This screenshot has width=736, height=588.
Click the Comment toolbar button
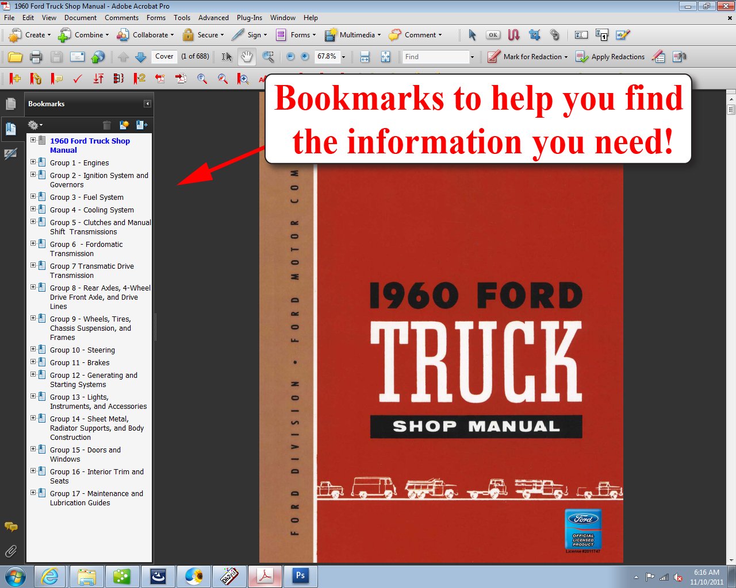tap(415, 35)
